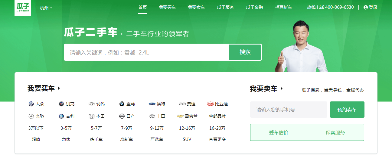392x158 pixels.
Task: Select the 练手车 category link
Action: pos(96,139)
